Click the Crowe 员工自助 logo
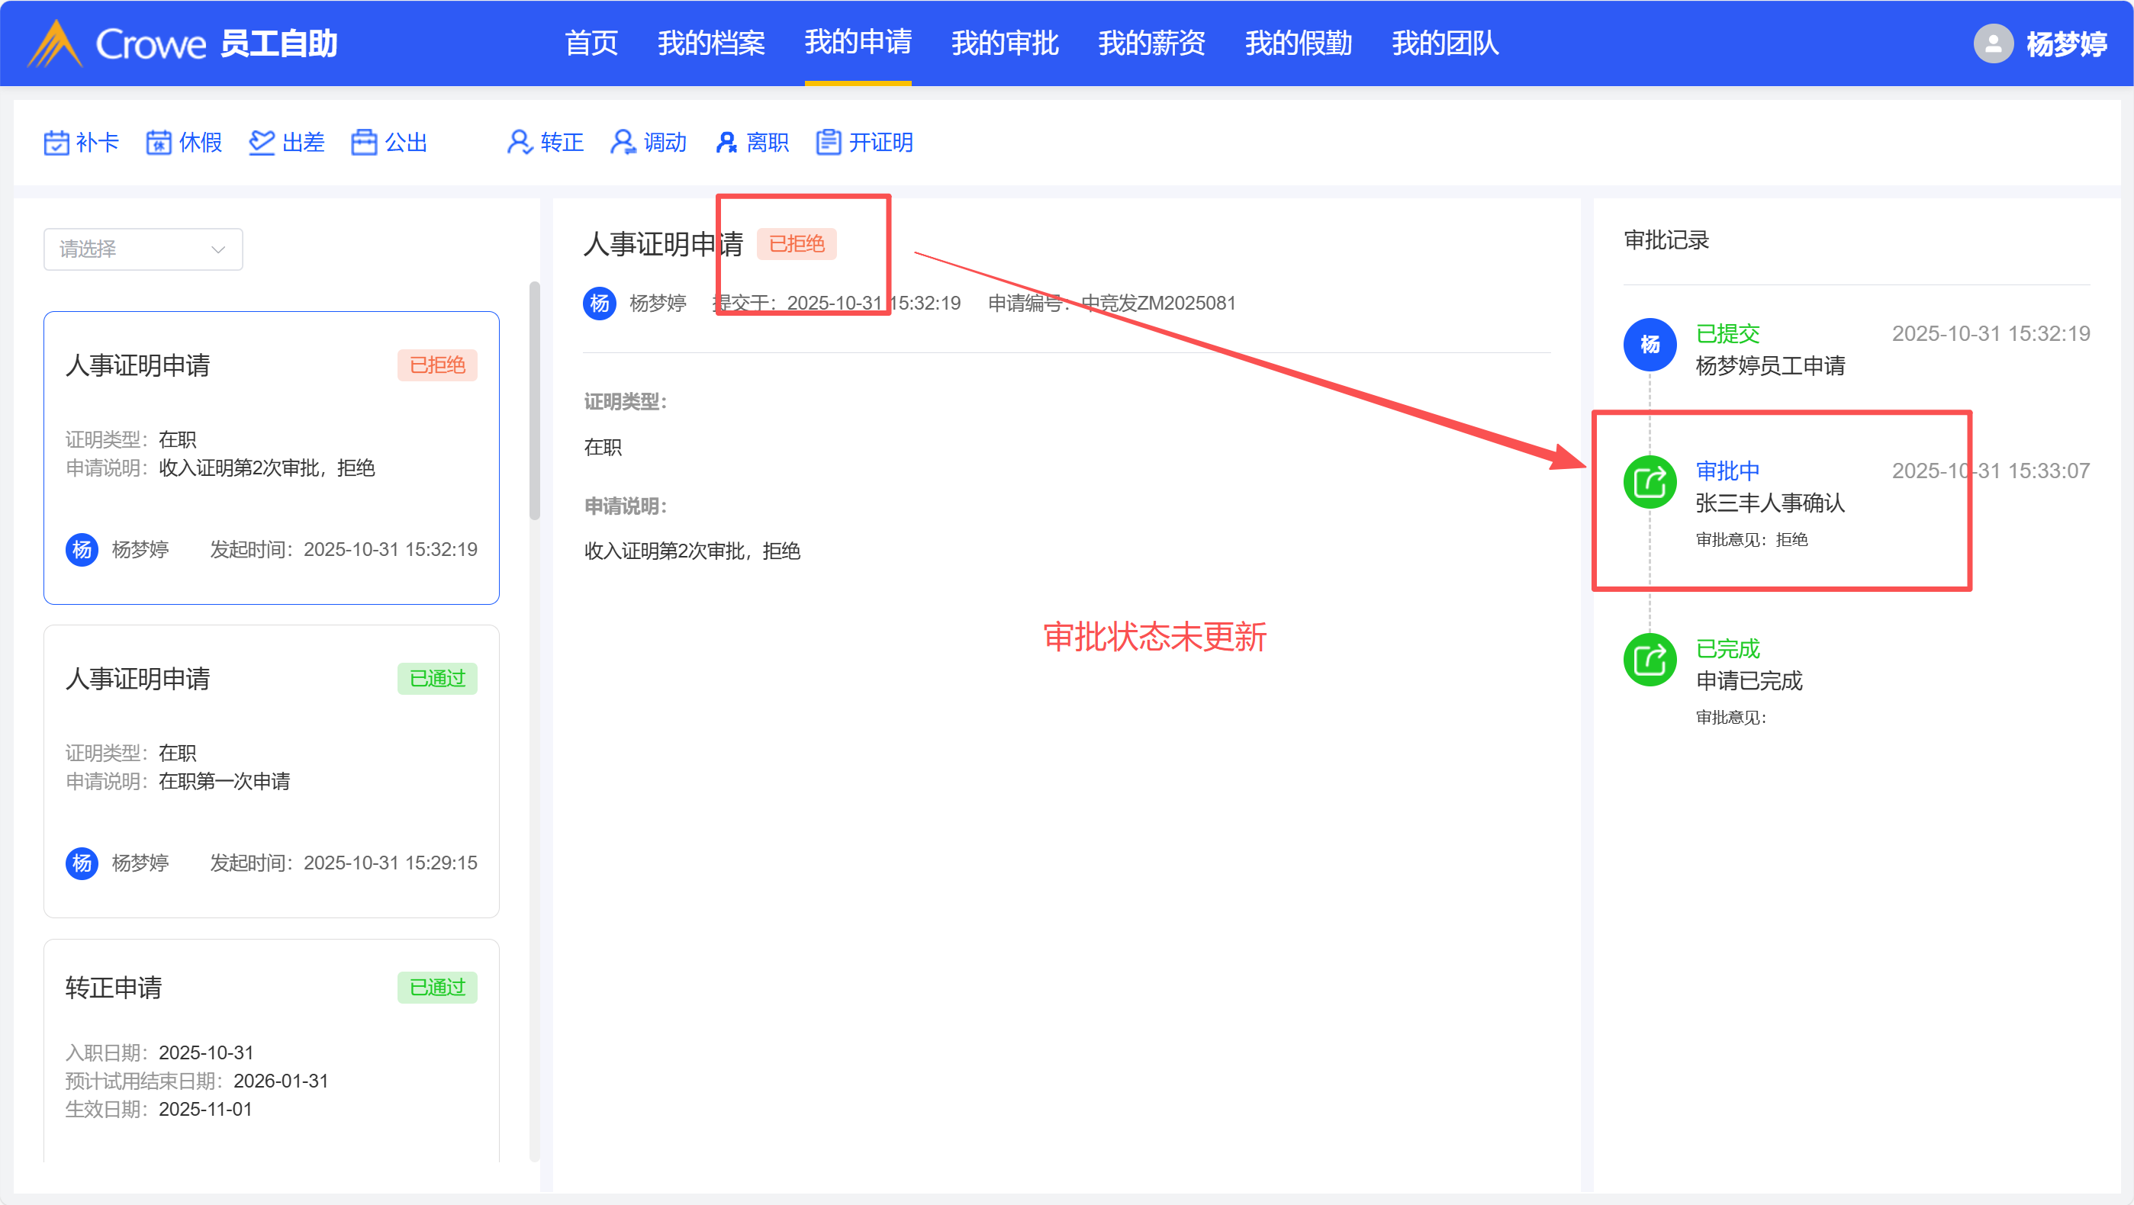 pyautogui.click(x=182, y=43)
